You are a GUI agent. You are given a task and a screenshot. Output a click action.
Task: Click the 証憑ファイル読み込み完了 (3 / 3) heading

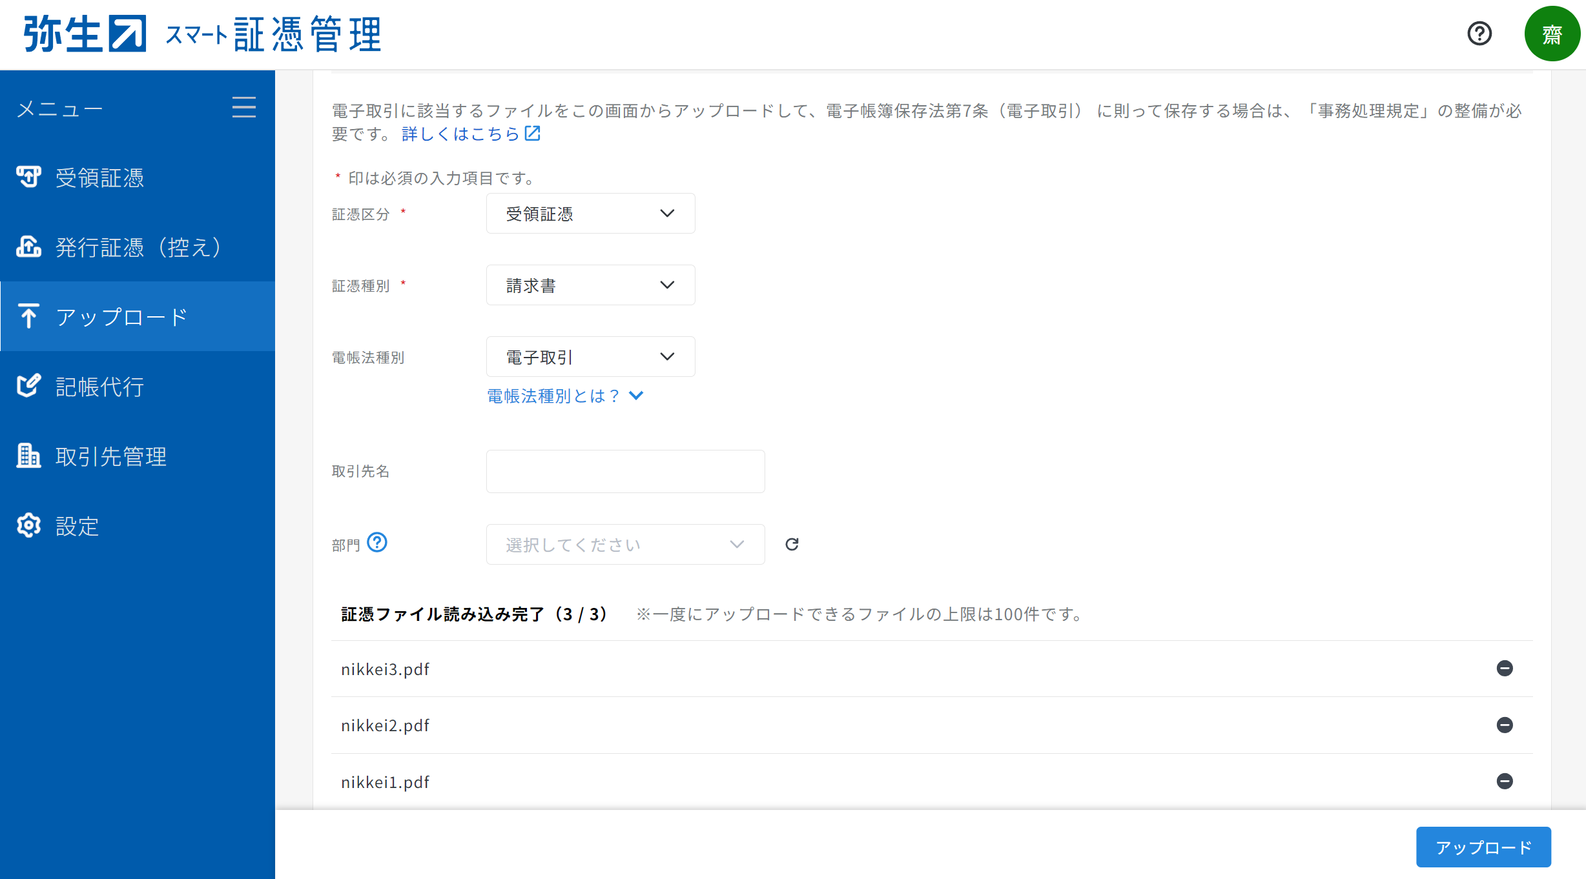pyautogui.click(x=474, y=614)
